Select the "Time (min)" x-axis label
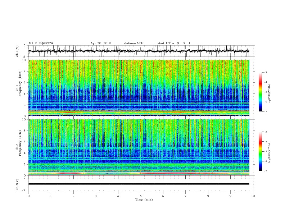 144,200
